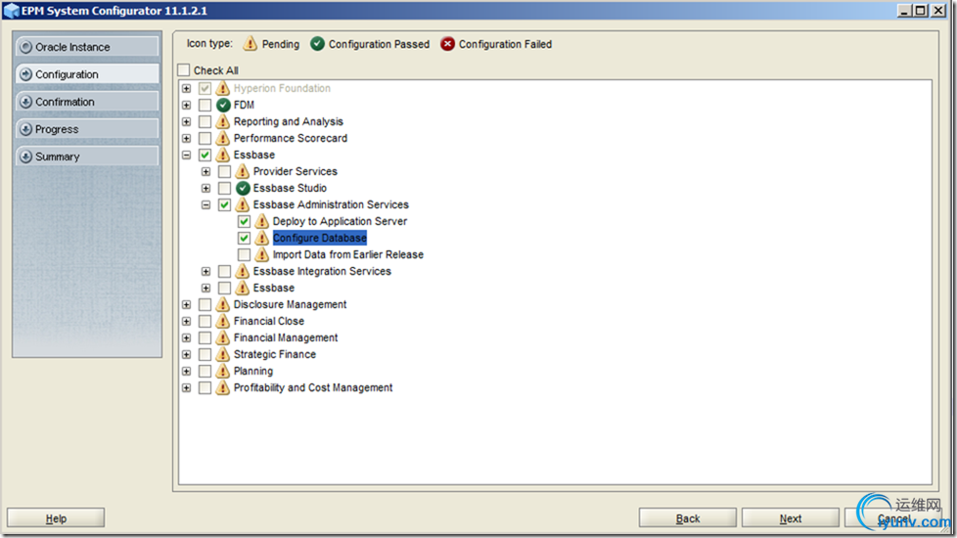Tick the Provider Services checkbox

tap(225, 171)
